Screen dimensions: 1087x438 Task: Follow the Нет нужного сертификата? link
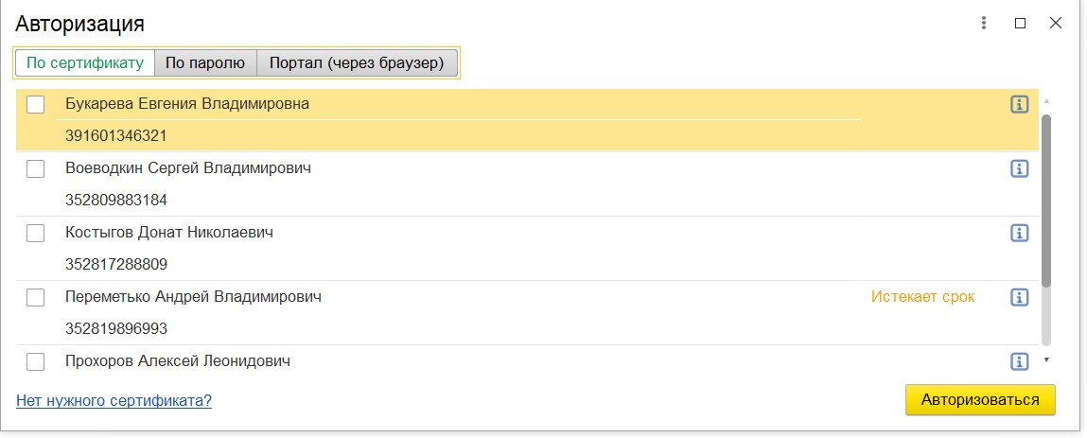tap(114, 400)
